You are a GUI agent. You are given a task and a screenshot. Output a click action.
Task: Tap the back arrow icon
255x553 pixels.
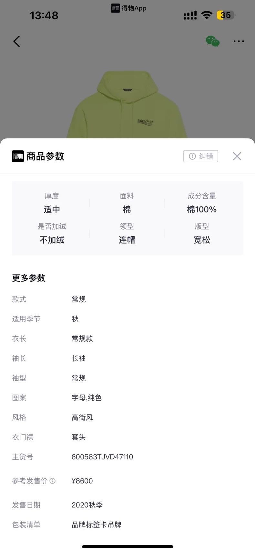pyautogui.click(x=17, y=41)
